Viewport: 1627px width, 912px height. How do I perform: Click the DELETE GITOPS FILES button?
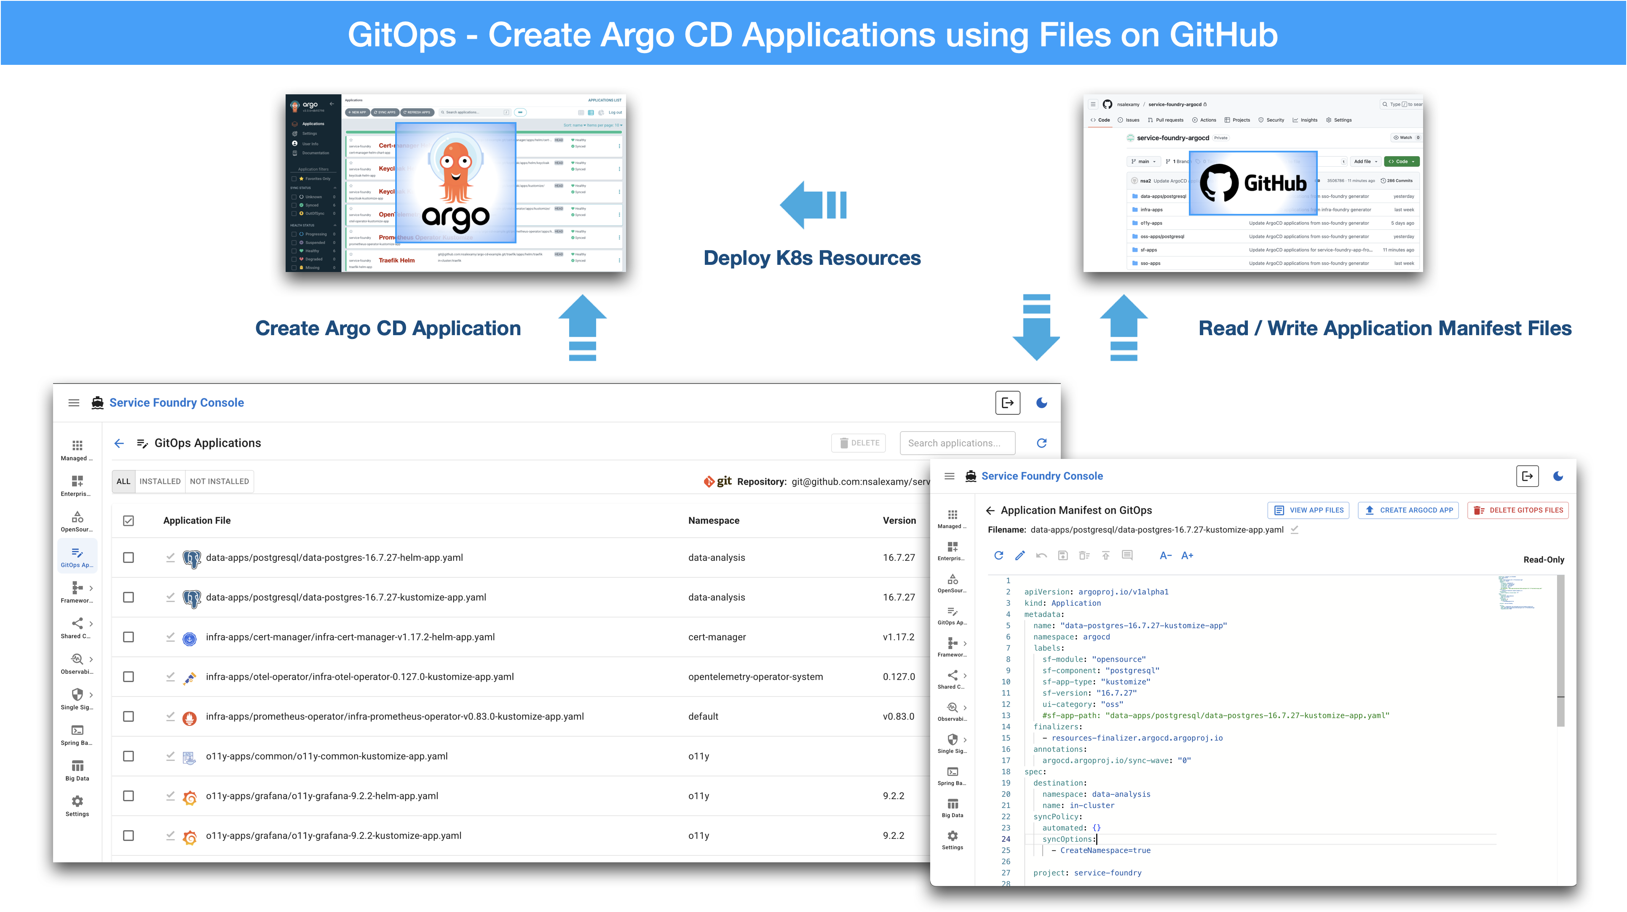point(1518,511)
